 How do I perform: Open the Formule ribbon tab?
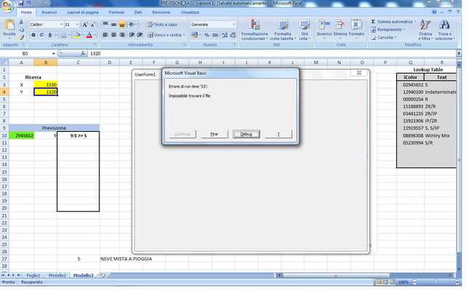tap(117, 12)
